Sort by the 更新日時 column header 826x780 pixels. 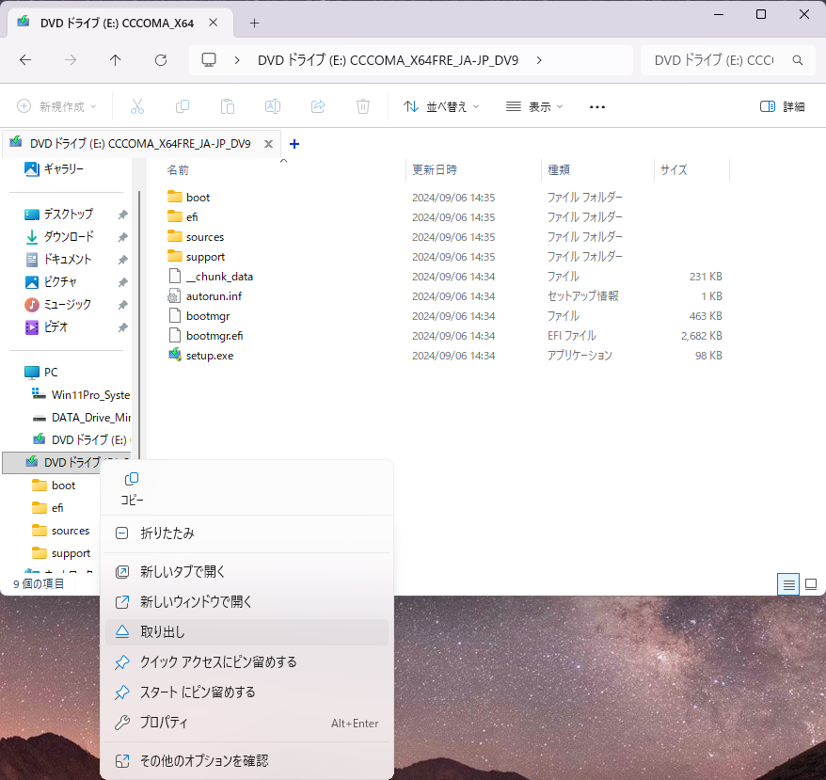point(435,170)
